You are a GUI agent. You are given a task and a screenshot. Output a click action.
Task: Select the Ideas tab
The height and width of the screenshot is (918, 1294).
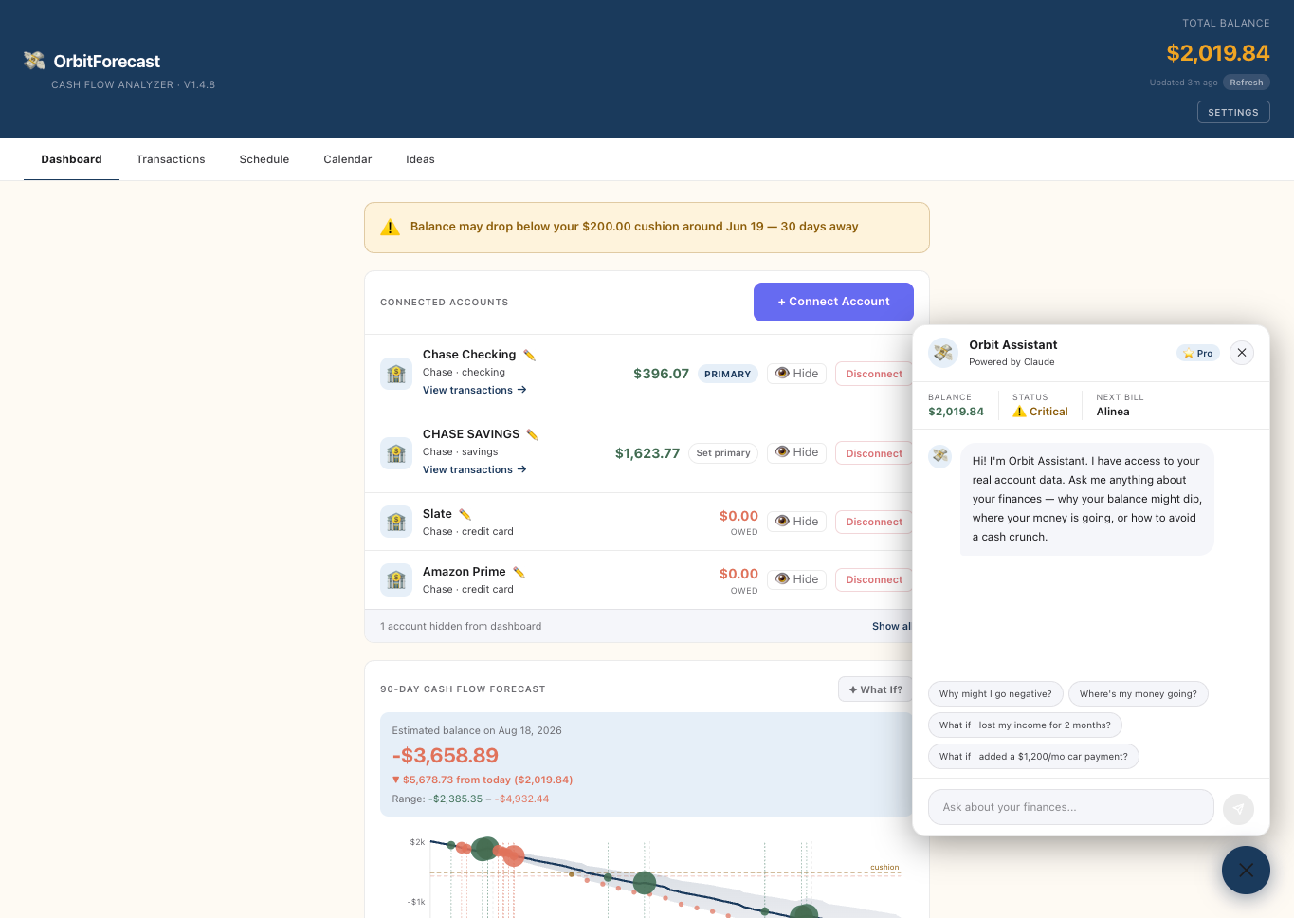click(x=420, y=159)
